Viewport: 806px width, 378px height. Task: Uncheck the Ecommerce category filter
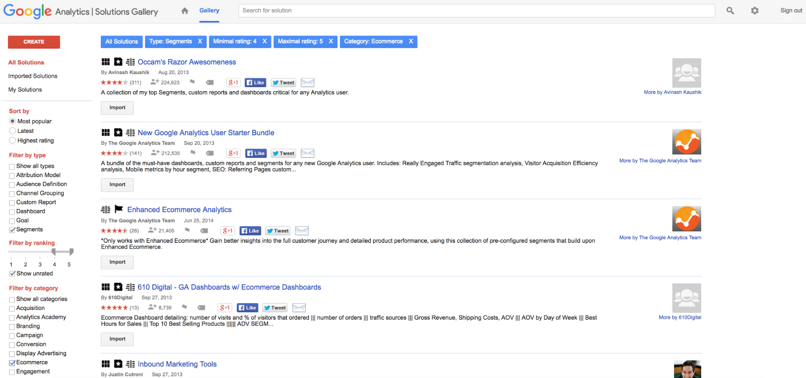12,363
